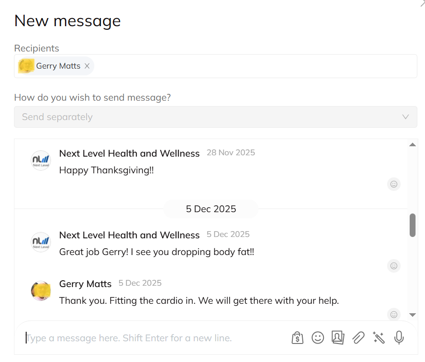This screenshot has width=425, height=362.
Task: Click Next Level Health and Wellness logo
Action: (x=41, y=160)
